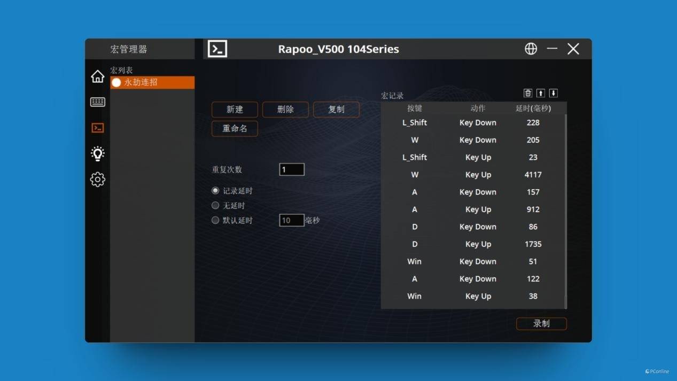Open the lighting bulb icon in sidebar
Viewport: 677px width, 381px height.
point(97,153)
